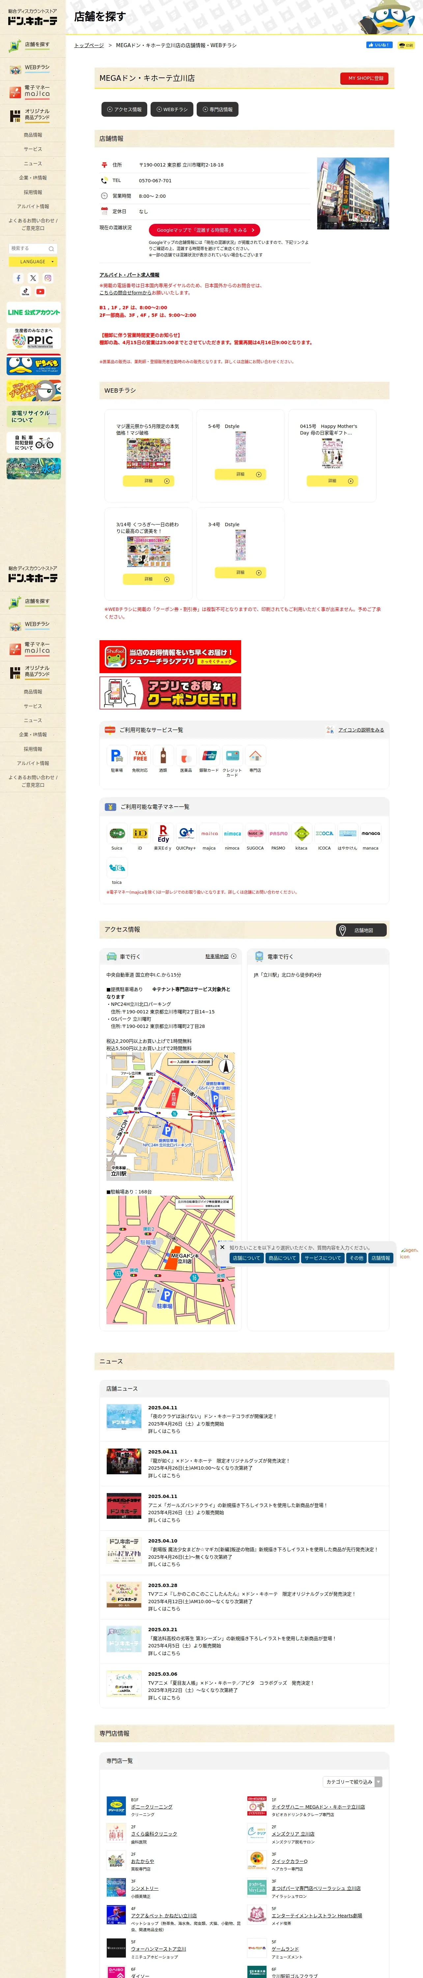Click the 医薬品 medicine service icon
Screen dimensions: 423x1978
(186, 756)
